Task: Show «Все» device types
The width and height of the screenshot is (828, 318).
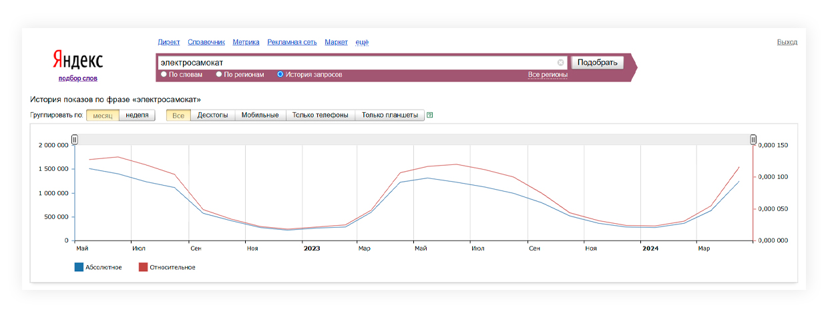Action: [178, 115]
